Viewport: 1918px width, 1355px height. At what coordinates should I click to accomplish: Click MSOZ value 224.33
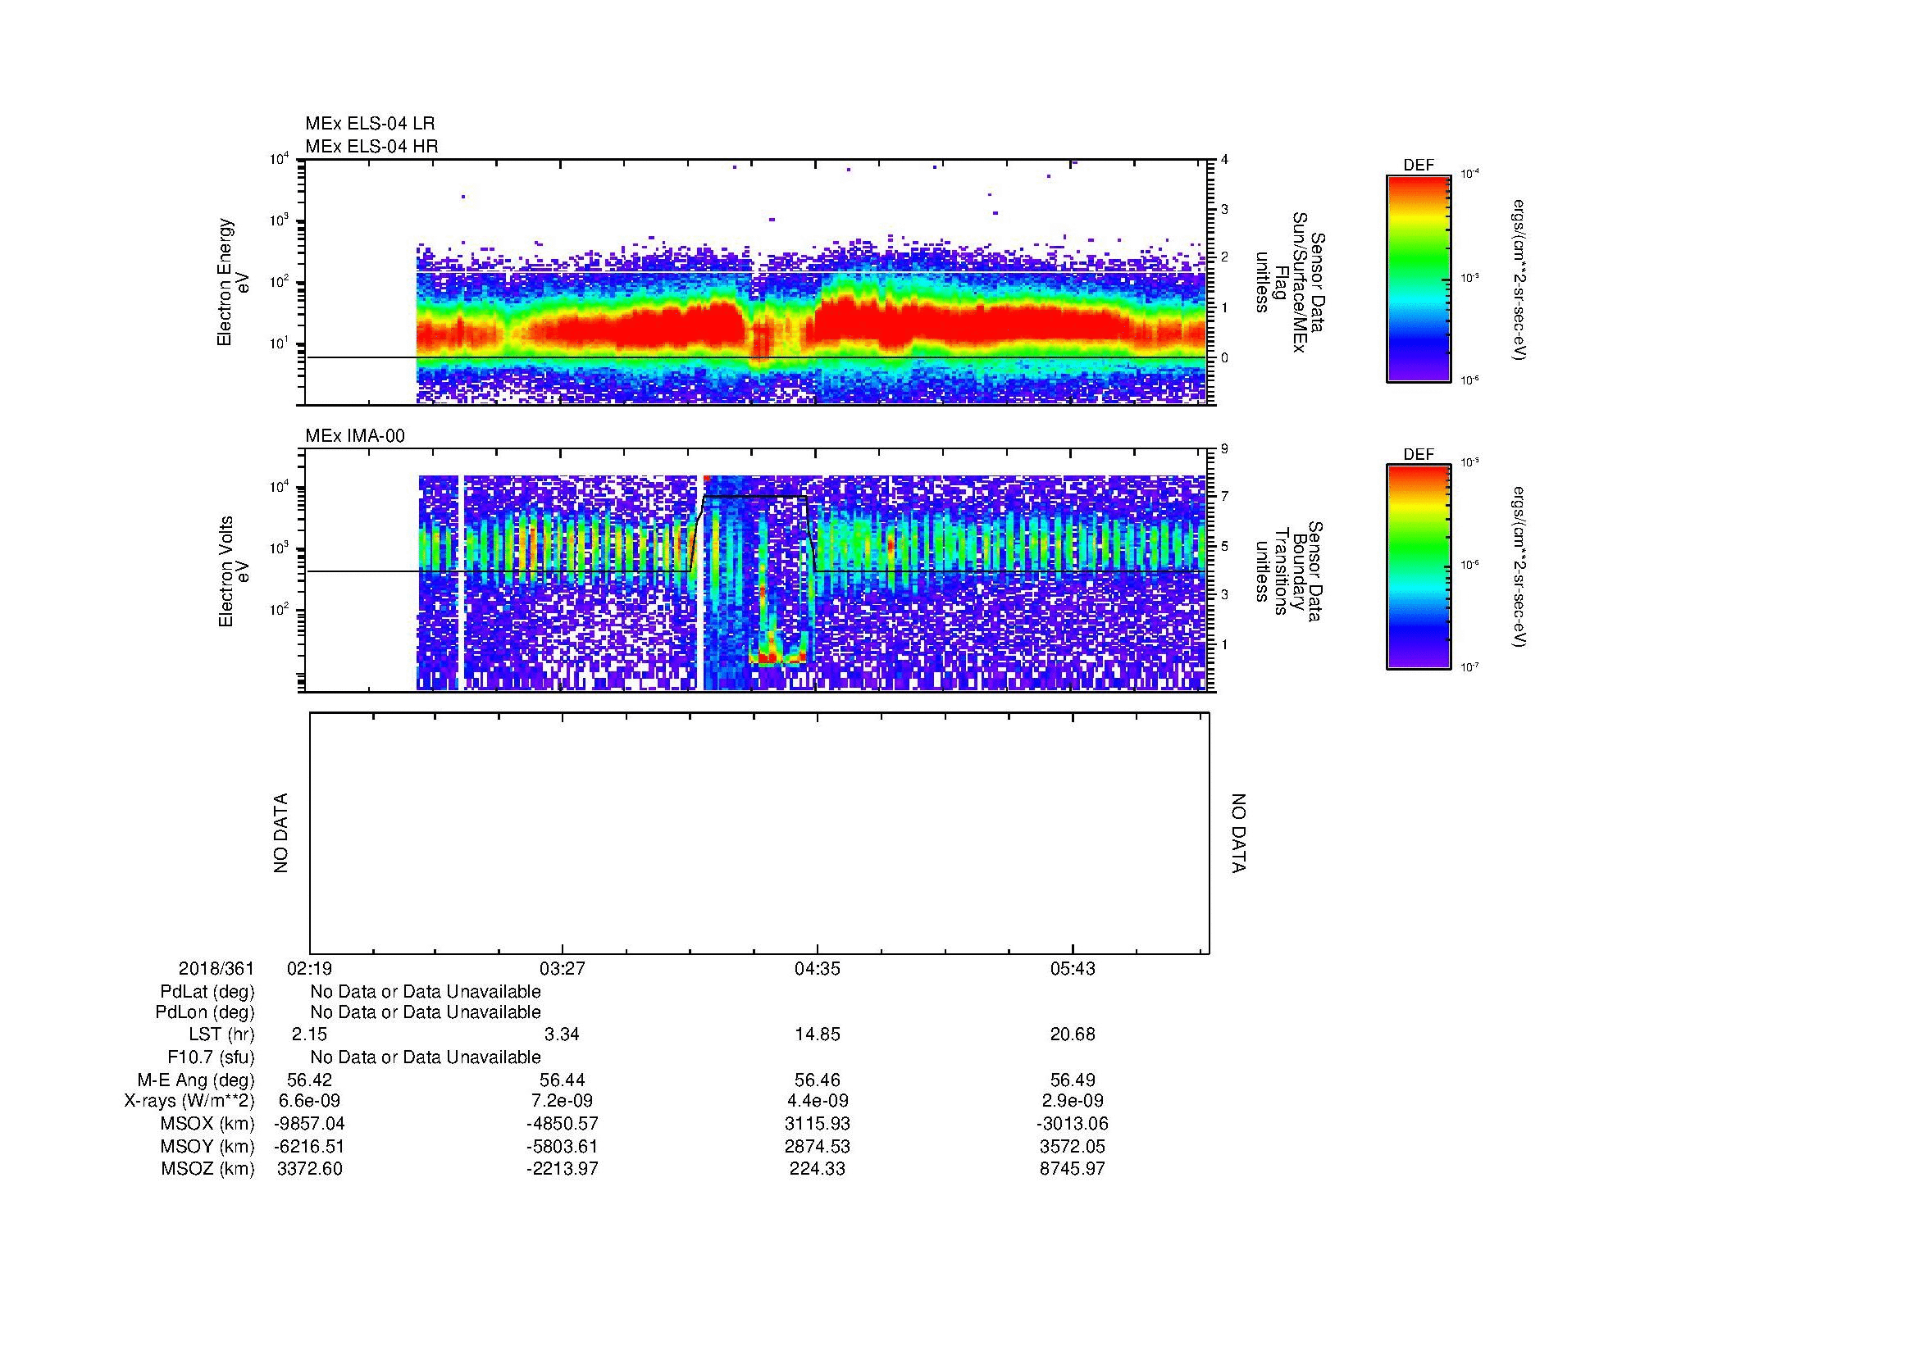pos(818,1169)
